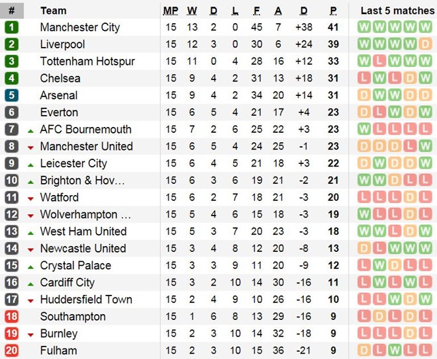Sort table by P points column header
This screenshot has height=359, width=437.
tap(334, 11)
